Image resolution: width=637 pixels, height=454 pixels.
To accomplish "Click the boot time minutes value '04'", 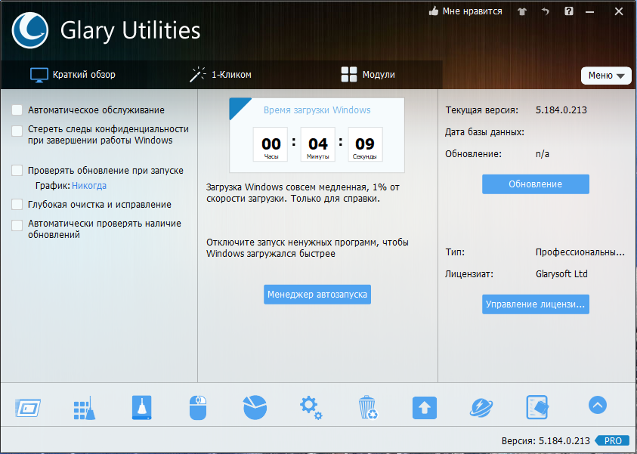I will coord(317,144).
